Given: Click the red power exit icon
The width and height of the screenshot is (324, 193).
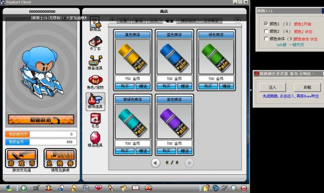Looking at the screenshot, I should coord(243,188).
